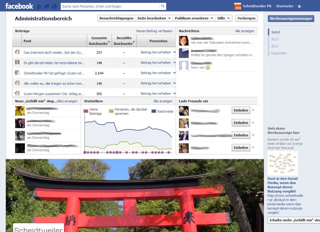Click Neuen Beitrag verfassen link

click(154, 31)
